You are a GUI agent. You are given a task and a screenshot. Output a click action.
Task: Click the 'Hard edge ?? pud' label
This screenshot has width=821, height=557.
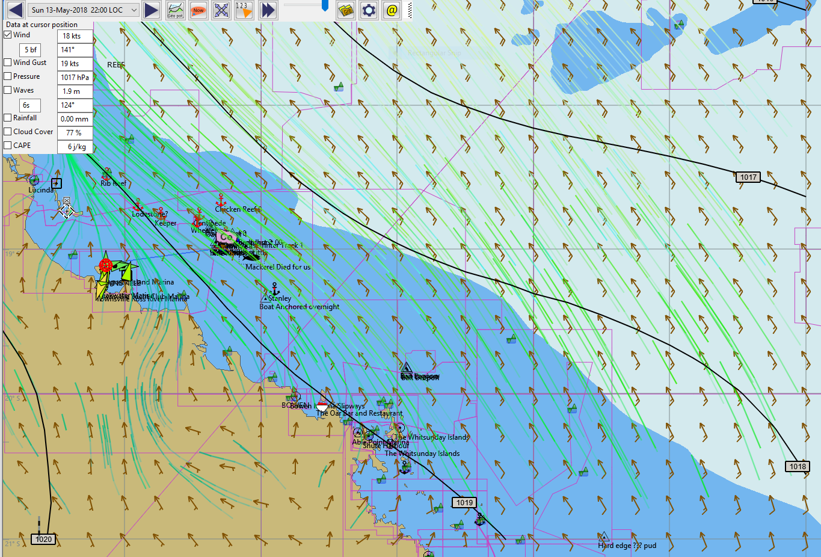pyautogui.click(x=627, y=546)
